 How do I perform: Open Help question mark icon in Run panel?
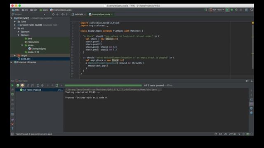[x=12, y=129]
